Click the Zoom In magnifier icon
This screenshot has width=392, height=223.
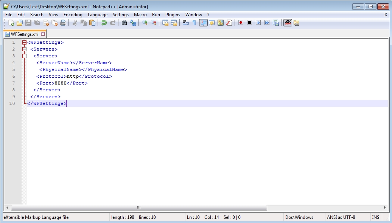145,23
